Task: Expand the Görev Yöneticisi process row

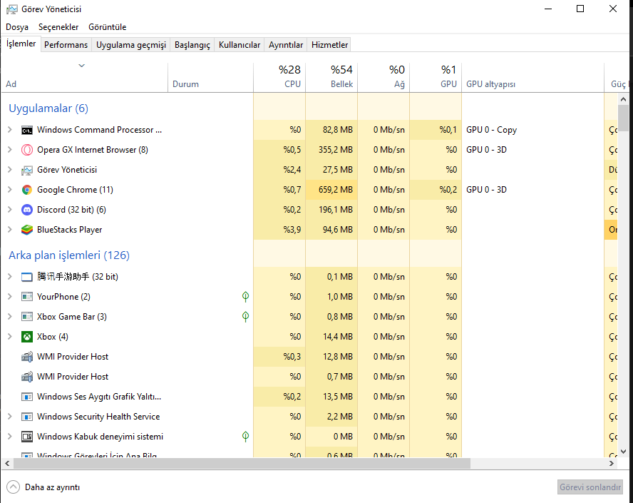Action: click(10, 170)
